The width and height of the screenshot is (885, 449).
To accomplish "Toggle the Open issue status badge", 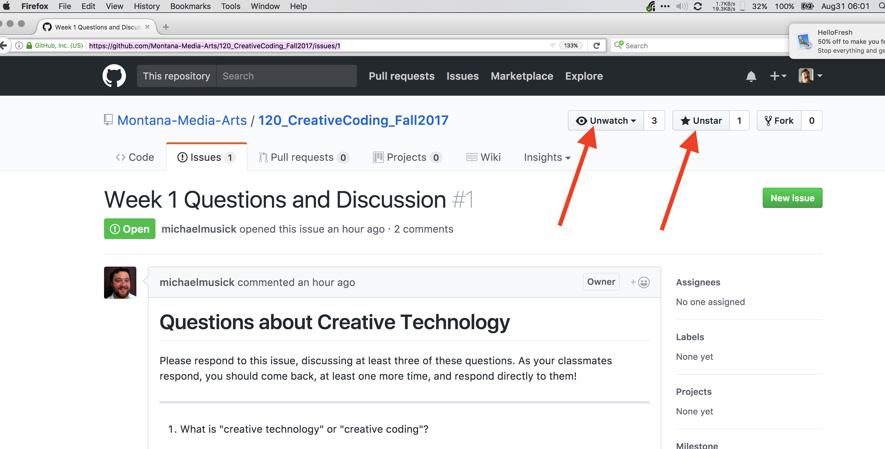I will (x=128, y=228).
